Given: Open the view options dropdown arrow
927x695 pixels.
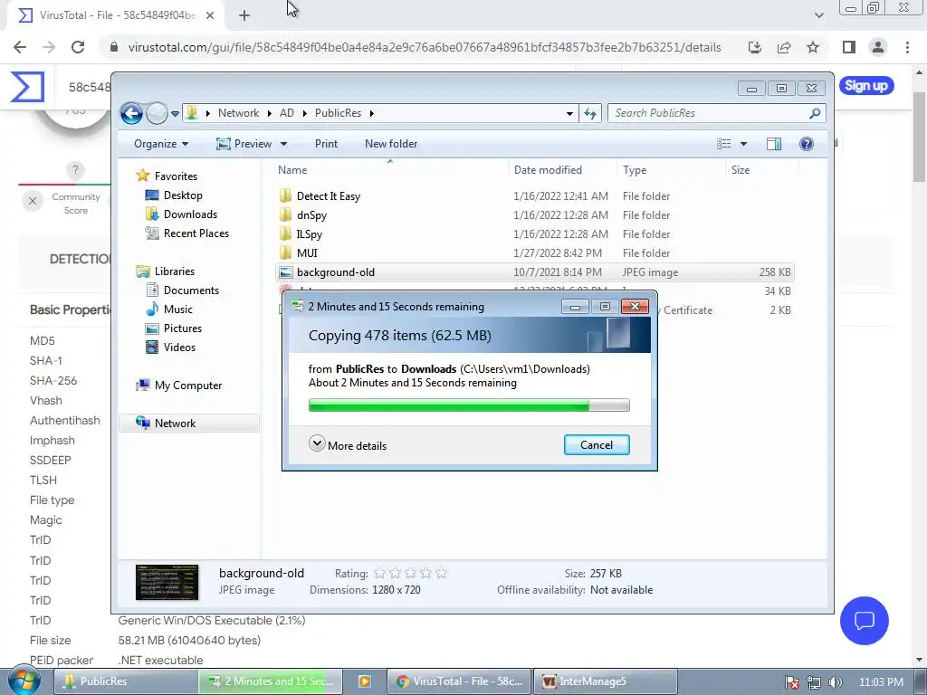Looking at the screenshot, I should pos(743,144).
